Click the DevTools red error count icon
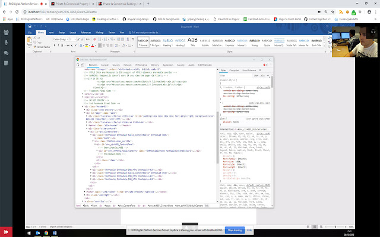This screenshot has width=380, height=237. (x=265, y=65)
